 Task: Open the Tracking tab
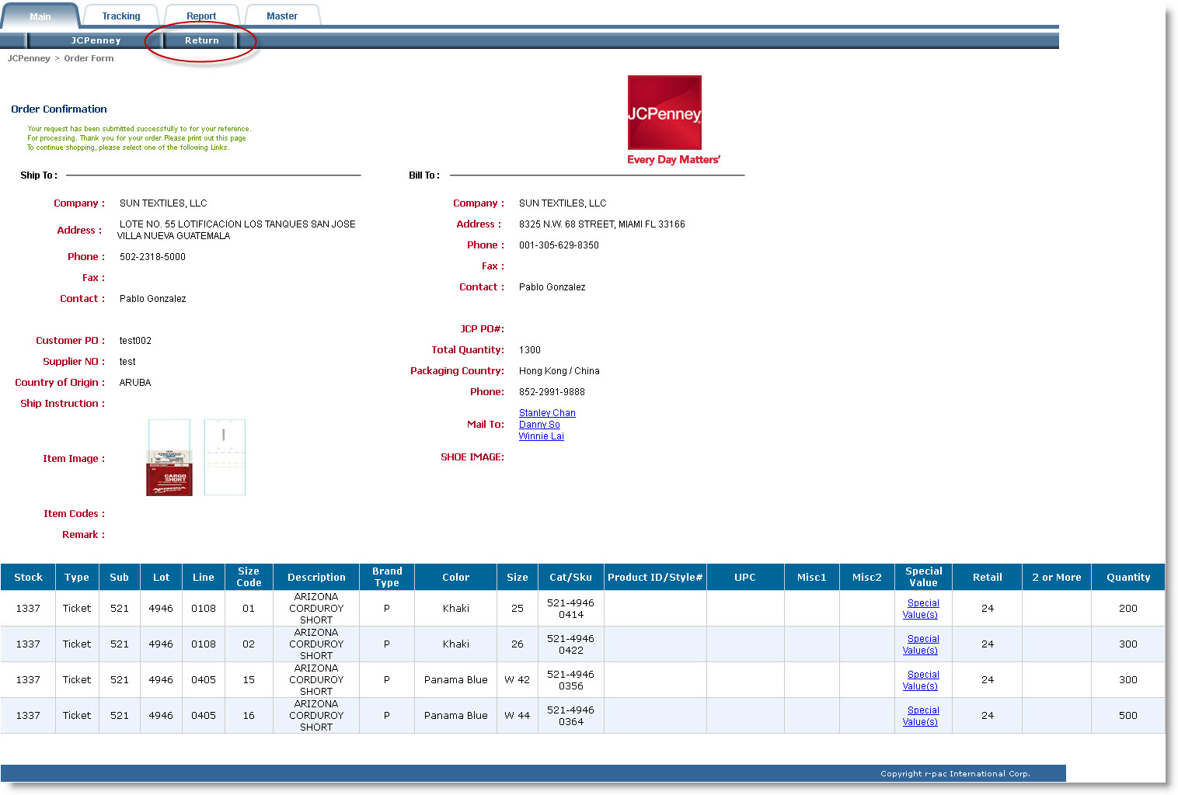point(121,16)
